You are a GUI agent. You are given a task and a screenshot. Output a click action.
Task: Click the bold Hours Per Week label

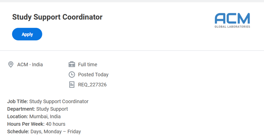[x=26, y=124]
